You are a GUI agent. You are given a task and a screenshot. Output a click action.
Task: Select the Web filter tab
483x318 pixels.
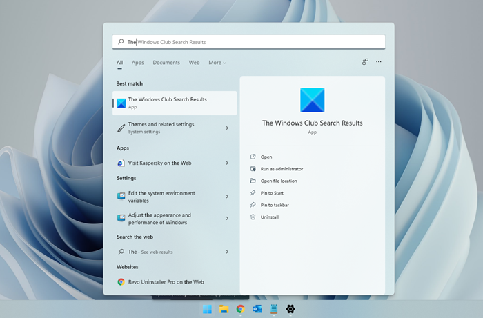(194, 63)
